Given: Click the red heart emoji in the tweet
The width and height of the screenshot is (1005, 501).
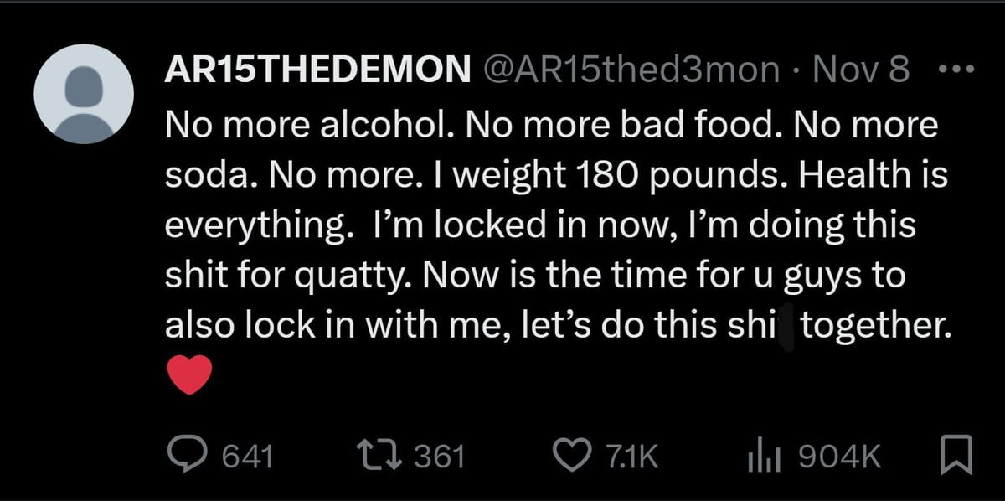Looking at the screenshot, I should (x=190, y=376).
